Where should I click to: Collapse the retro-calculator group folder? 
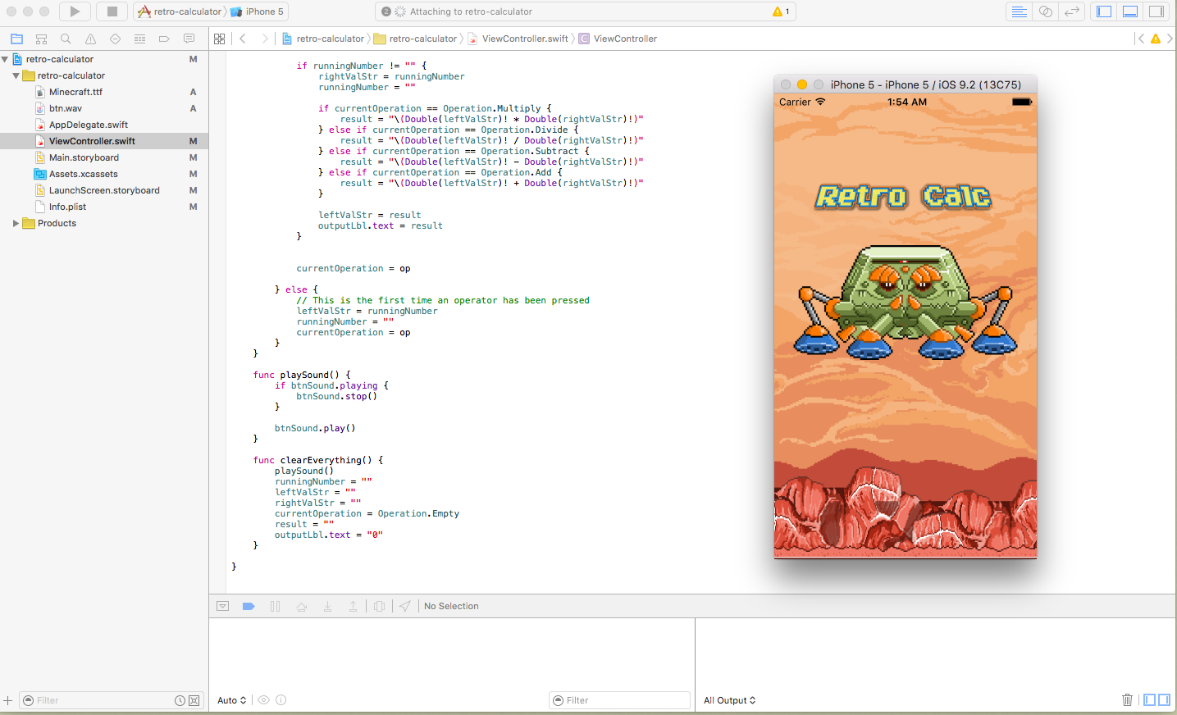tap(16, 75)
